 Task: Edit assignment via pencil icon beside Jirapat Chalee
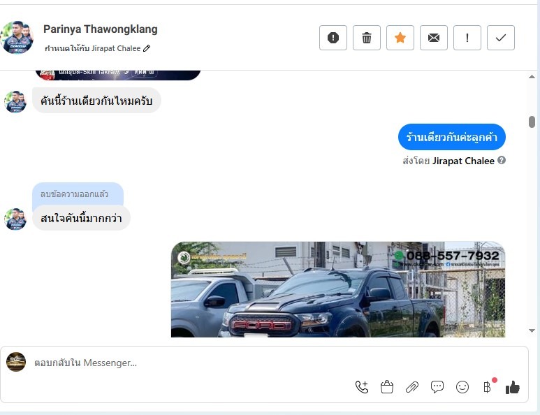[x=147, y=48]
